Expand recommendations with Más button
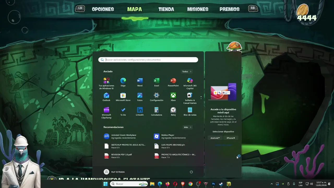The image size is (334, 188). (188, 127)
